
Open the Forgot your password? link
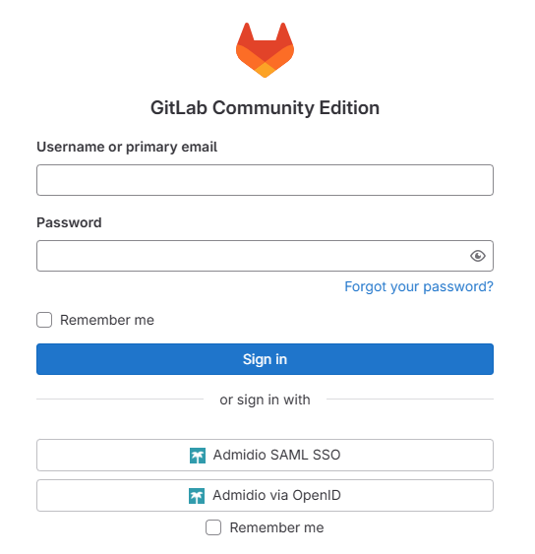pos(419,286)
